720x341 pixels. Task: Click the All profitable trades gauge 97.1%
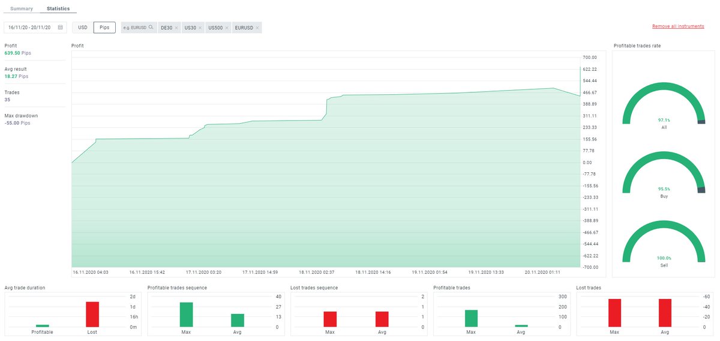tap(664, 103)
